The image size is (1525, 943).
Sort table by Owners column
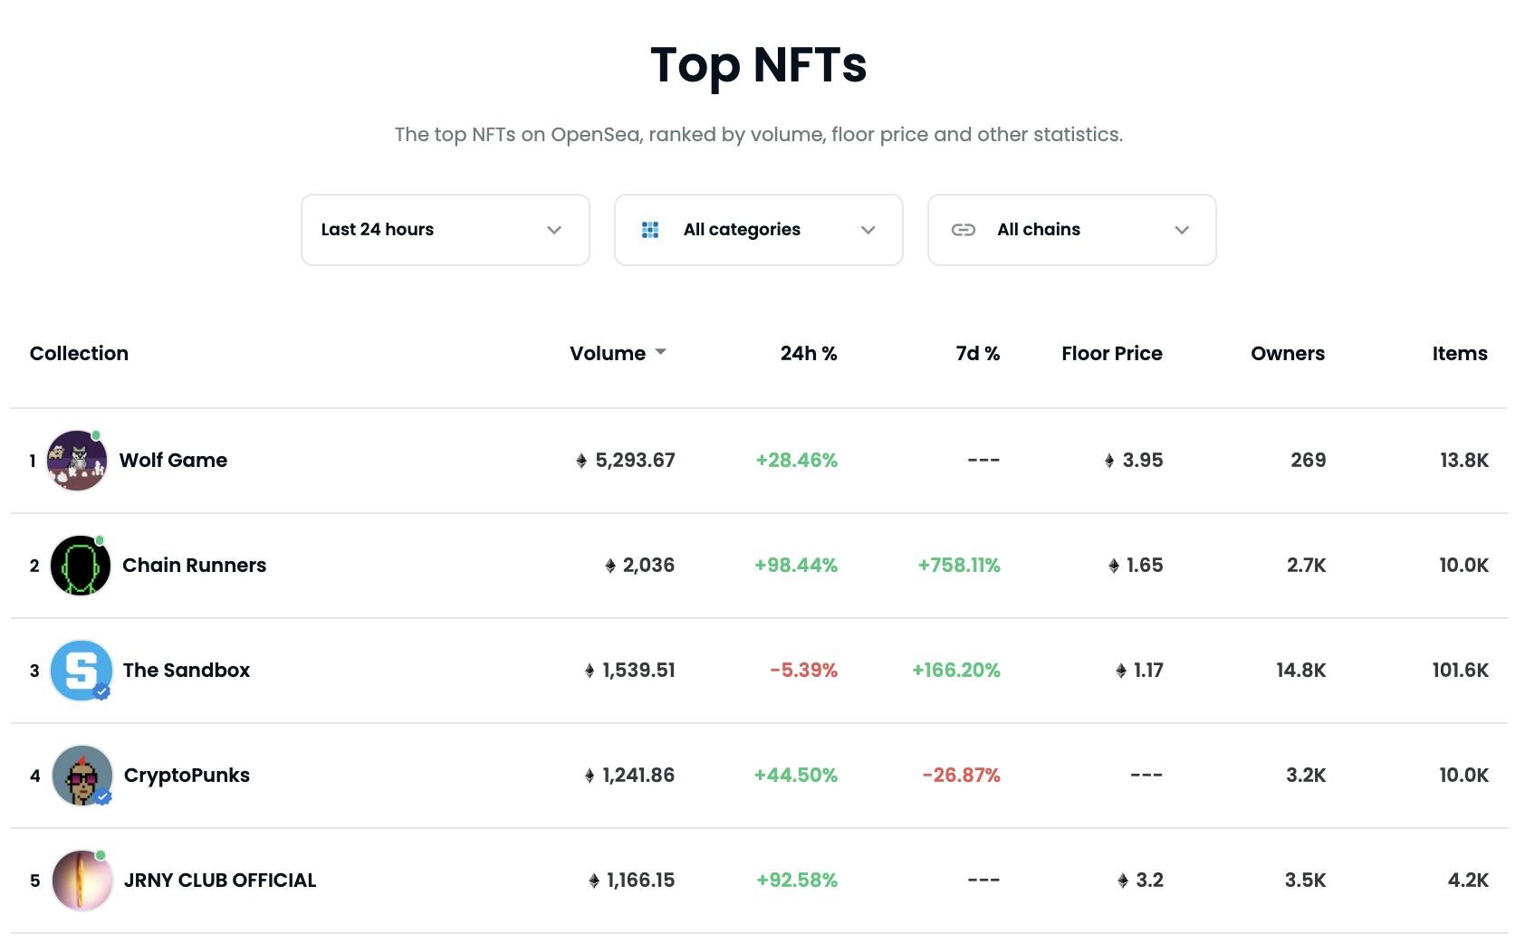tap(1288, 354)
